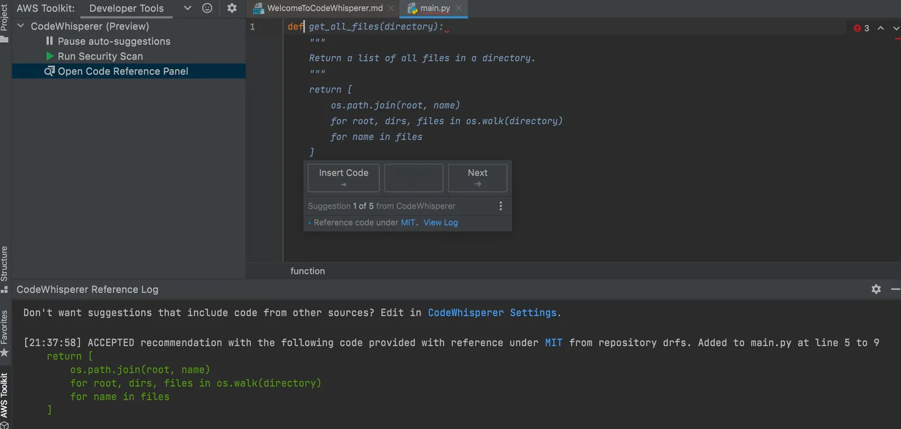Close the WelcomeToCodeWhisperer.md tab
901x429 pixels.
(391, 8)
